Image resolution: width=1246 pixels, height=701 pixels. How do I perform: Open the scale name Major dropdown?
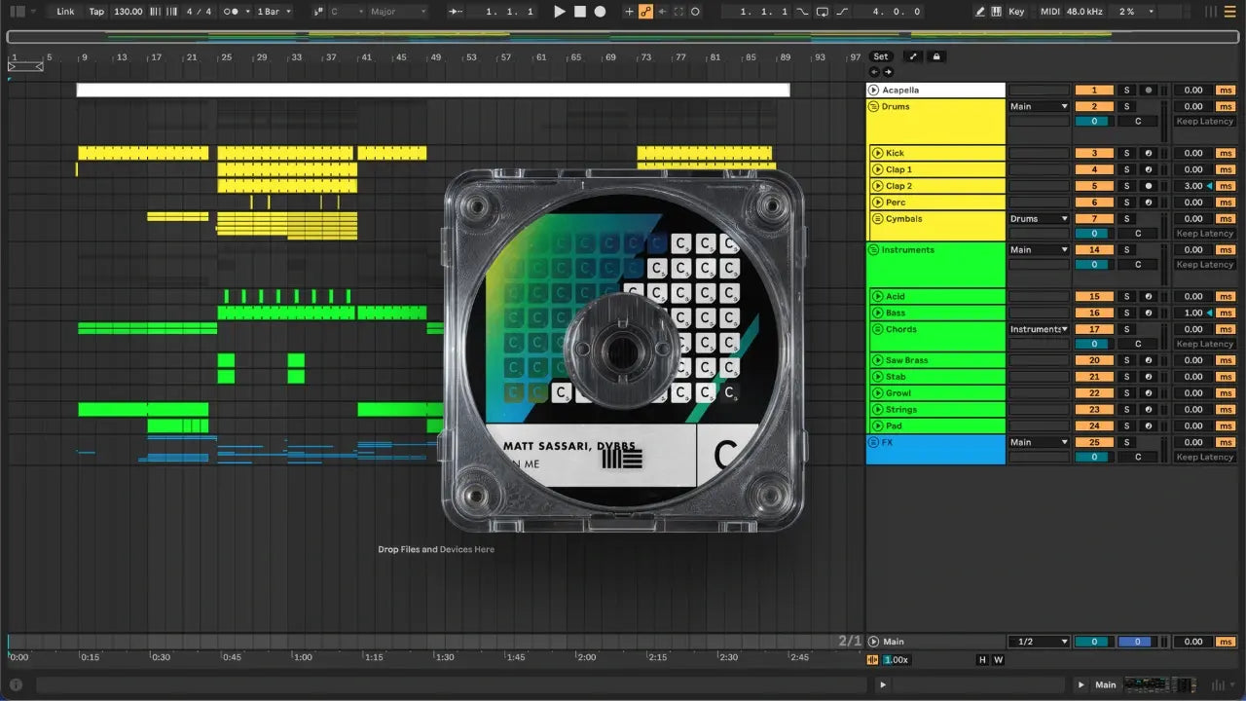(397, 12)
